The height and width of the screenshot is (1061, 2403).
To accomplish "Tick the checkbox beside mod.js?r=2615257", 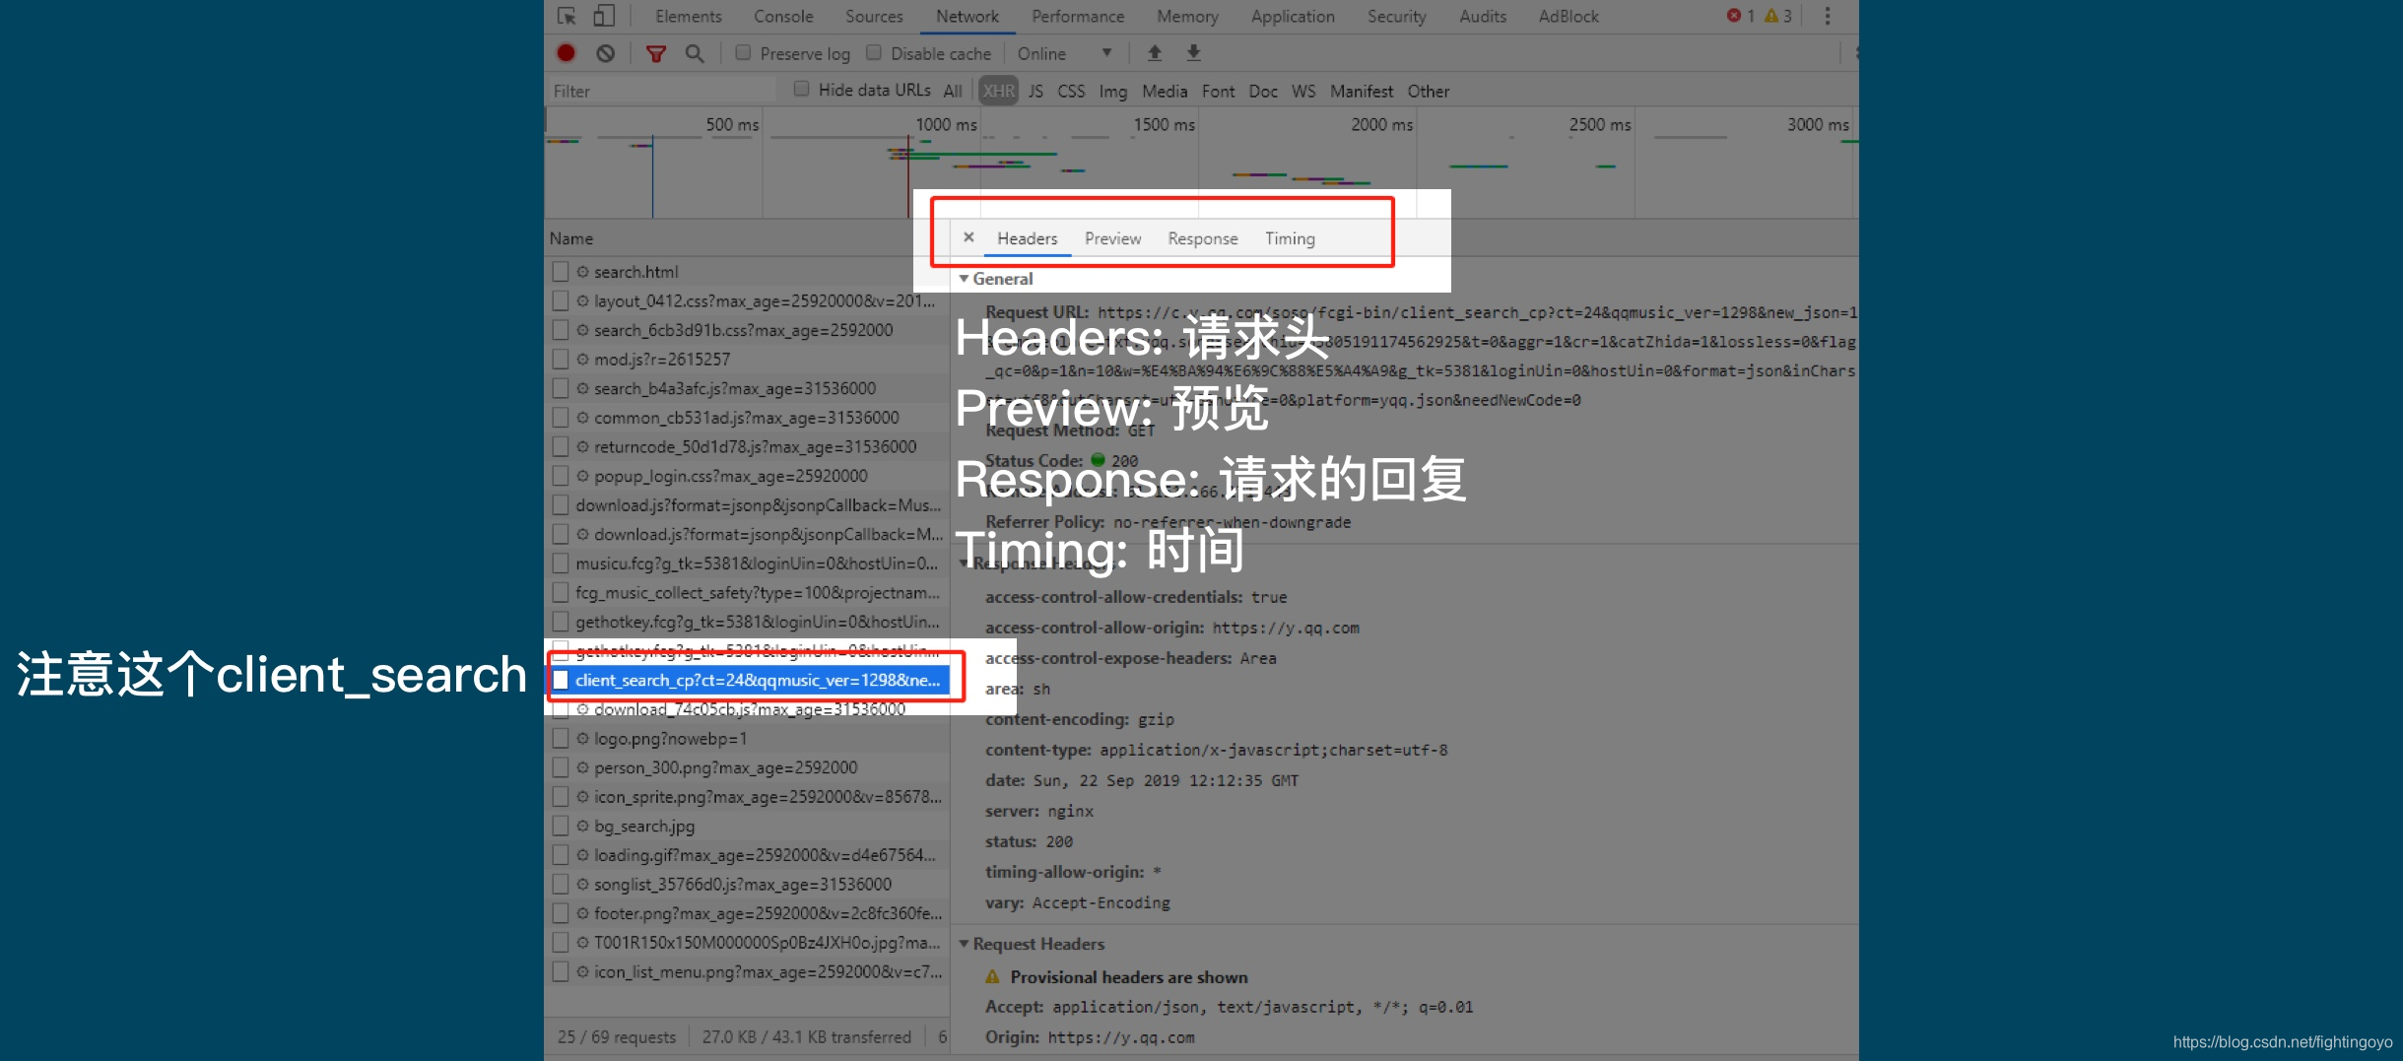I will pos(561,359).
